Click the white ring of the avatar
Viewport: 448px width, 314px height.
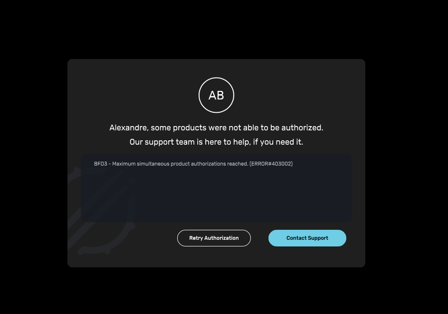pyautogui.click(x=216, y=78)
